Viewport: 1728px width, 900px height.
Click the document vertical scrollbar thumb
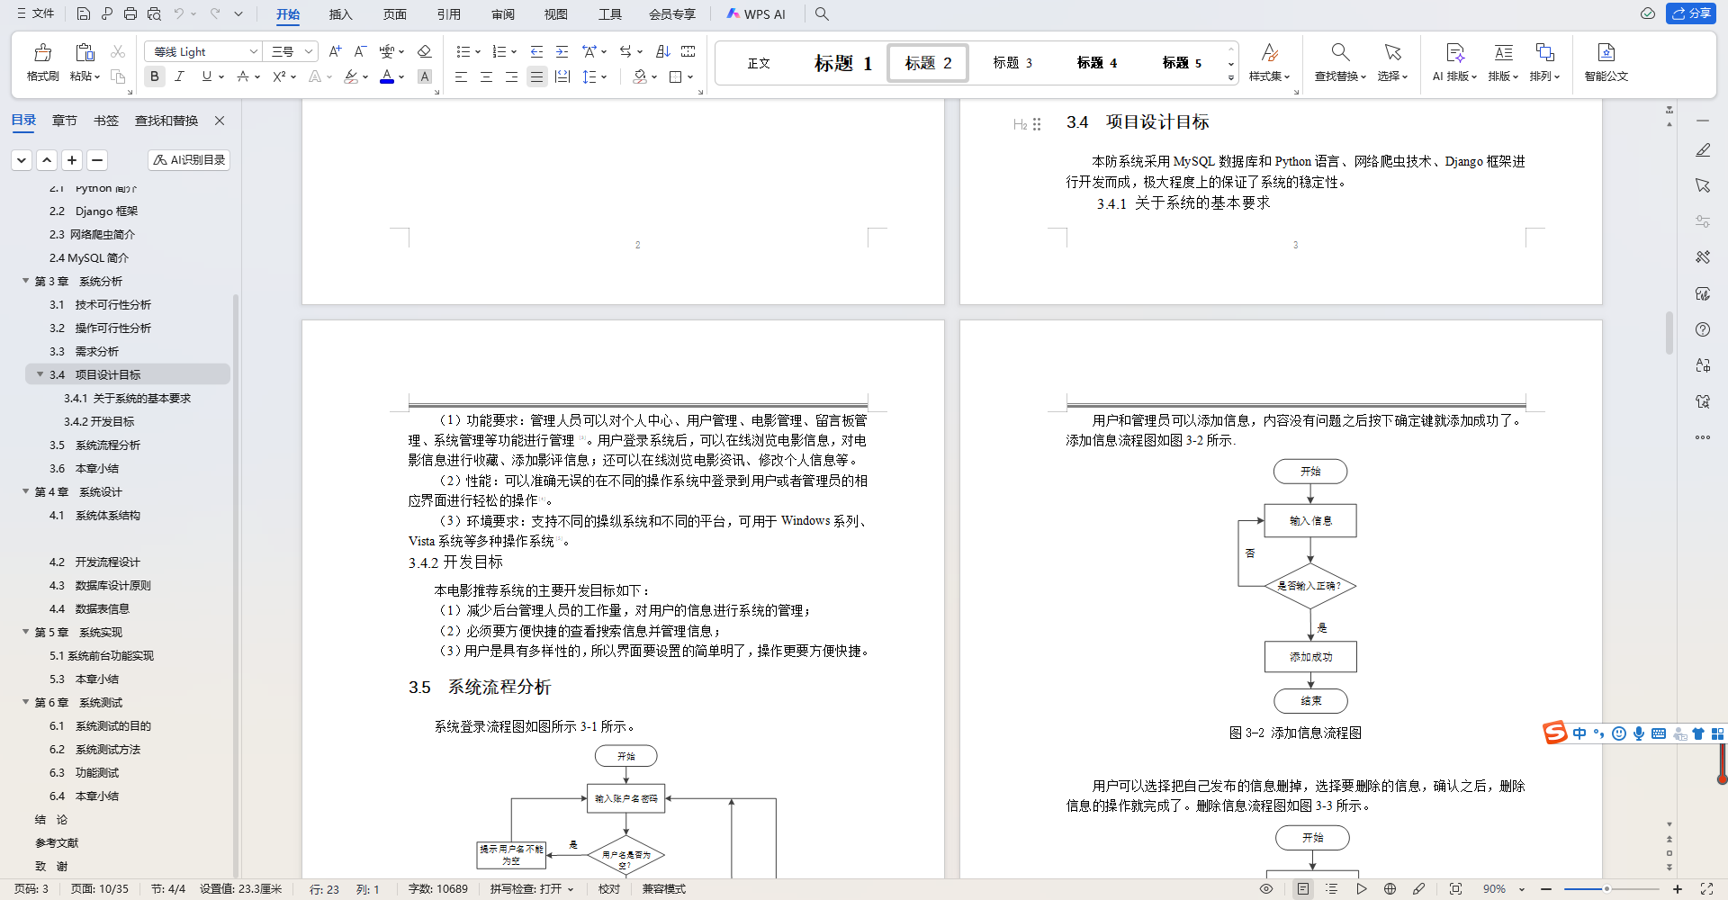(1669, 334)
